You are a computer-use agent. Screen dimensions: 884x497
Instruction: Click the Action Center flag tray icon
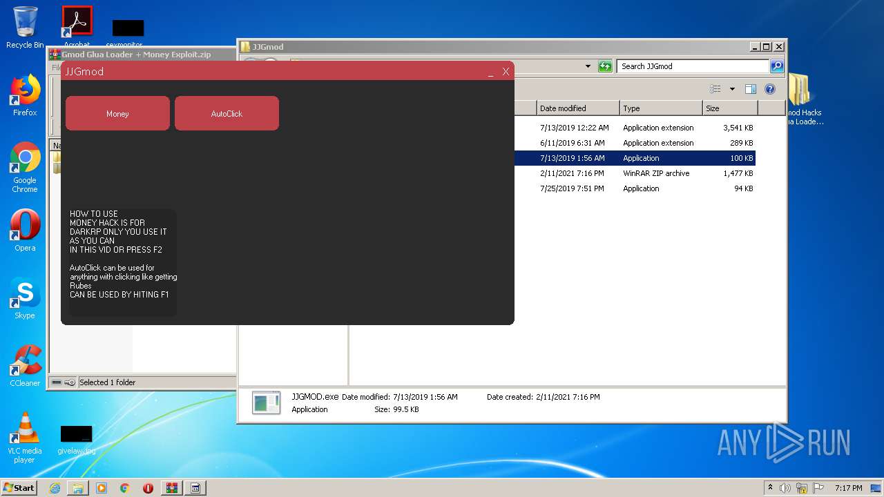pyautogui.click(x=819, y=488)
